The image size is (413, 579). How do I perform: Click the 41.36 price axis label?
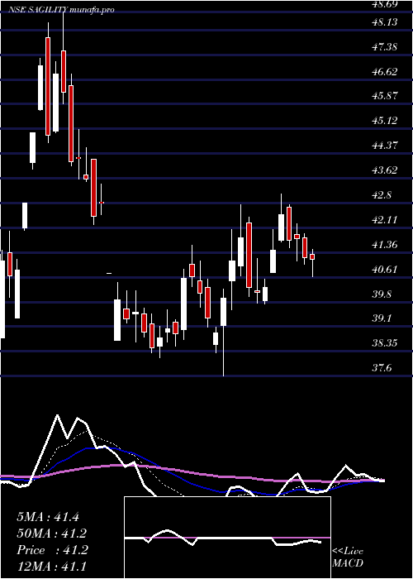coord(385,245)
